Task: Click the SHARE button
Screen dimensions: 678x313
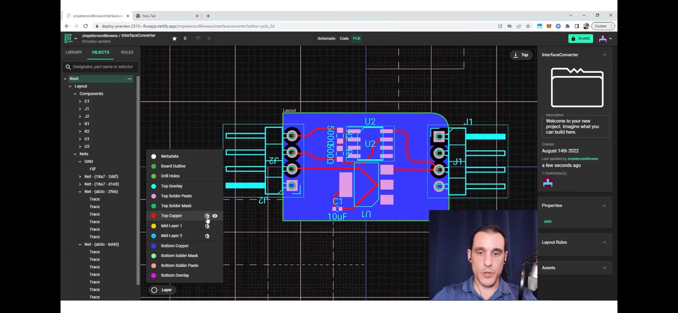Action: pos(581,38)
